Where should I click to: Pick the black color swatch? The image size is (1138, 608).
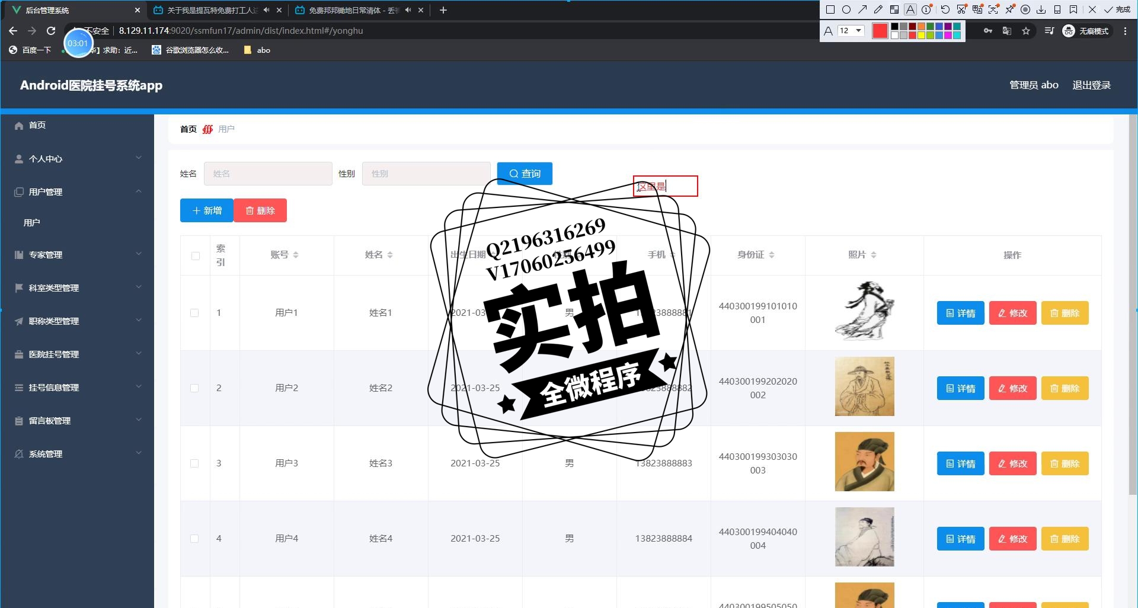tap(894, 27)
